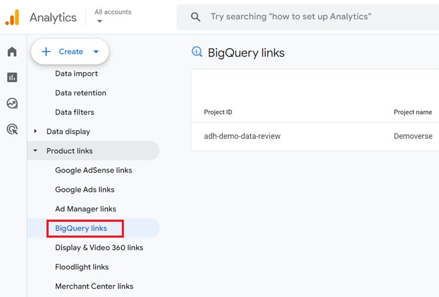Click the plus icon on Create
The height and width of the screenshot is (297, 439).
point(46,52)
